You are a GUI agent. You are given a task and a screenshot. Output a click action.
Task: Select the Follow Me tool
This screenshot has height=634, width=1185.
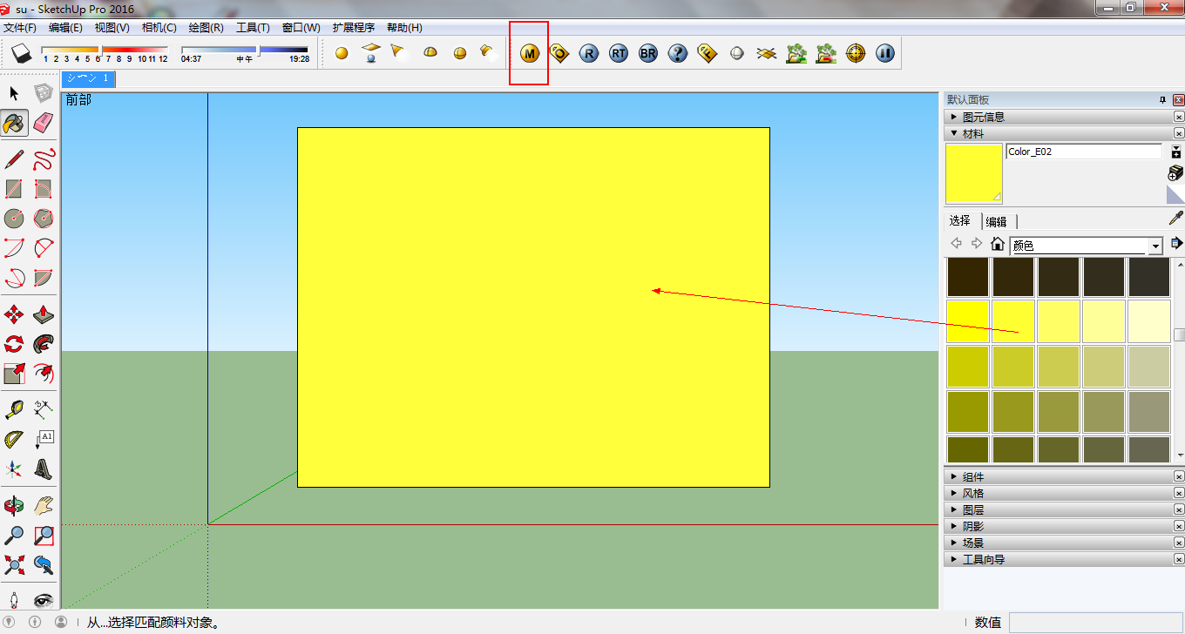pos(44,344)
